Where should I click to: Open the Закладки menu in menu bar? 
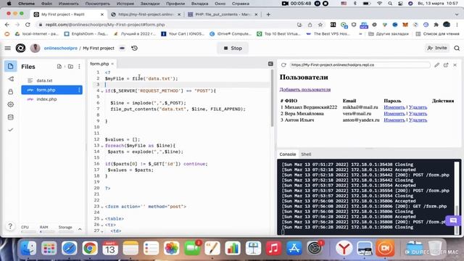150,4
